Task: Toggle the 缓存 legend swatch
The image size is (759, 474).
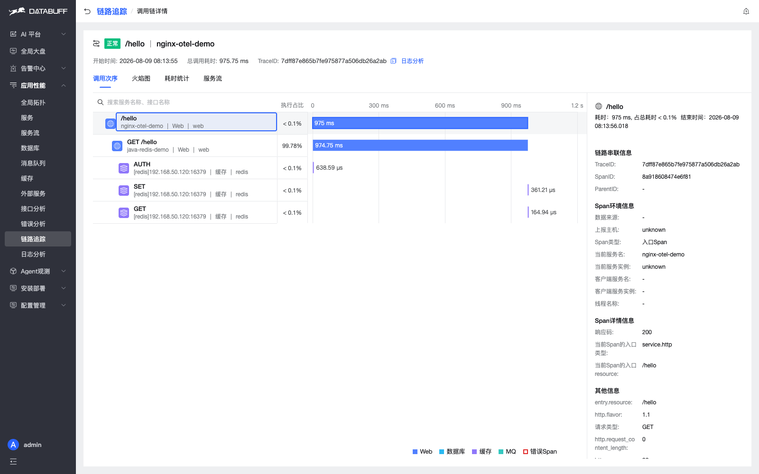Action: click(474, 452)
